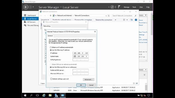Expand the events section chevron
Screen dimensions: 175x98
(144, 75)
